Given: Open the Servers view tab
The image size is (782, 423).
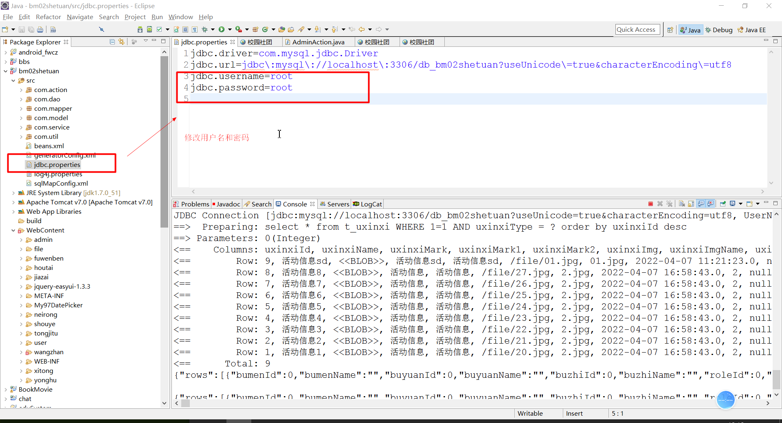Looking at the screenshot, I should tap(335, 204).
